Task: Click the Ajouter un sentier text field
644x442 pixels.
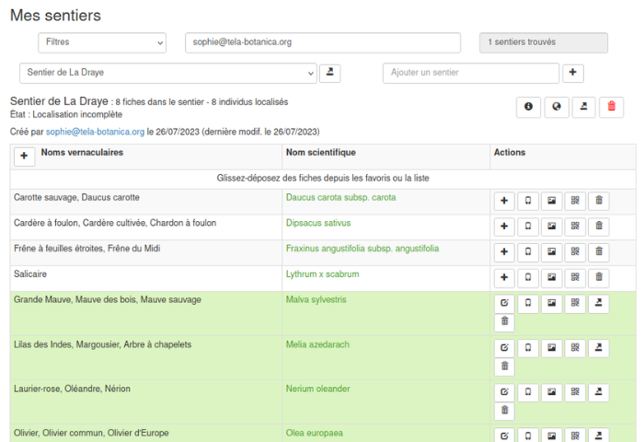Action: [470, 73]
